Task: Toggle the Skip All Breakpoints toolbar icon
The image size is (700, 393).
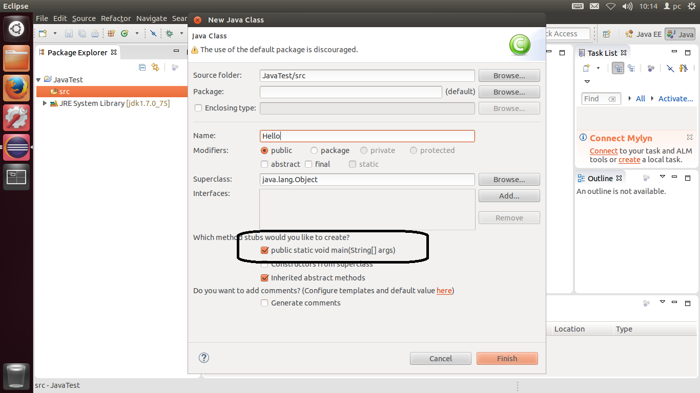Action: point(153,34)
